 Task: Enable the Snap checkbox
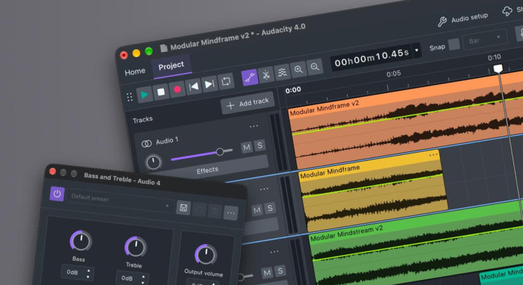pos(454,44)
